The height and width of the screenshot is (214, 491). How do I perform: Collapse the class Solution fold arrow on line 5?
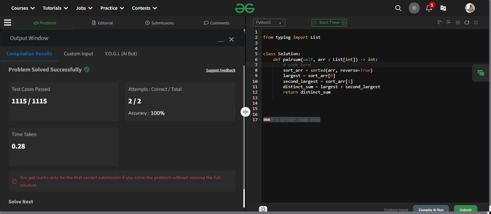(x=260, y=54)
